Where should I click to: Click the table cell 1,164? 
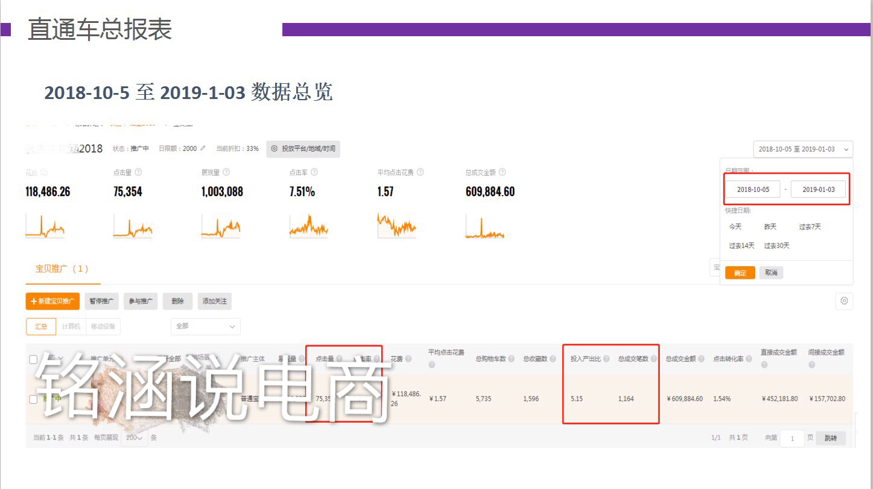click(x=626, y=399)
